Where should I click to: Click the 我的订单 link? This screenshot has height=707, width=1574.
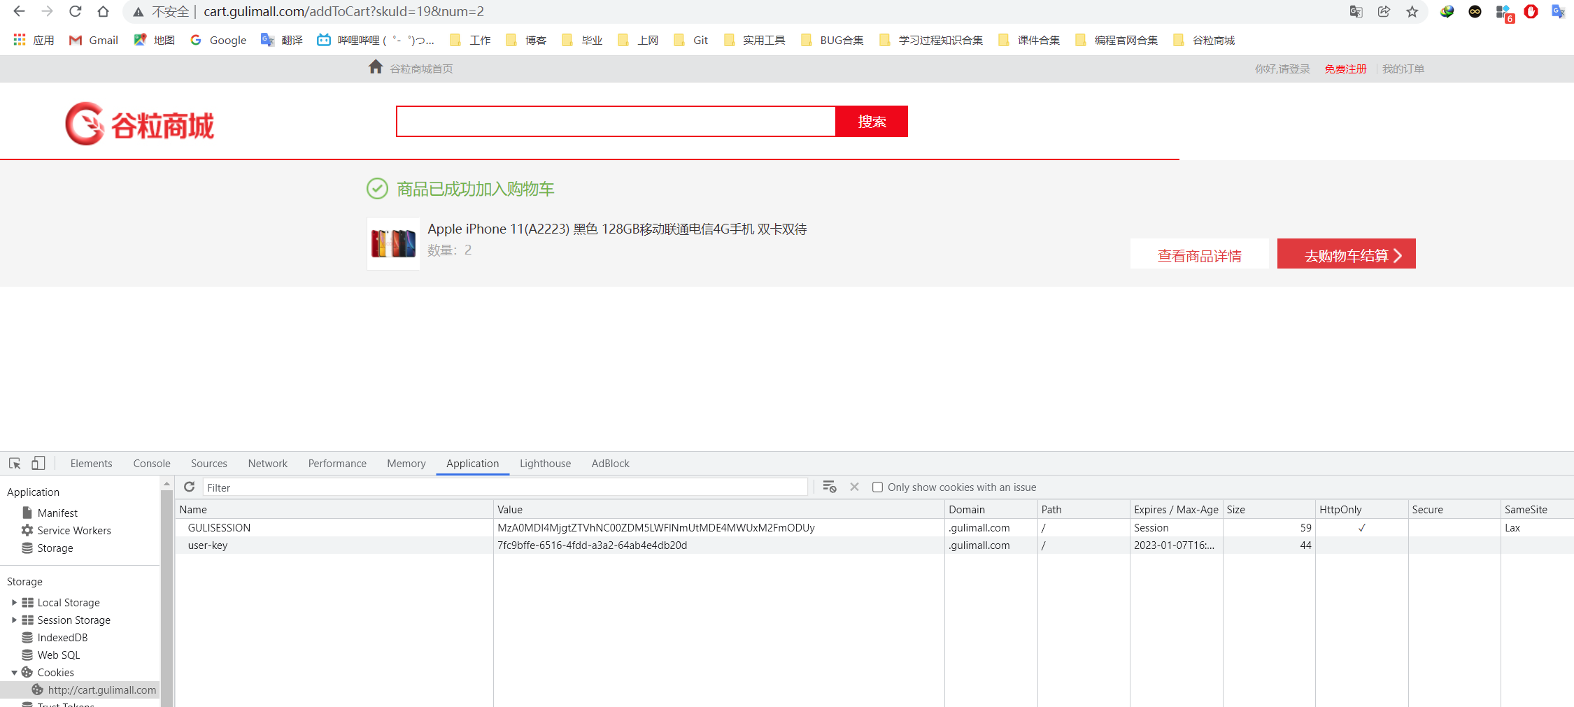pos(1403,69)
